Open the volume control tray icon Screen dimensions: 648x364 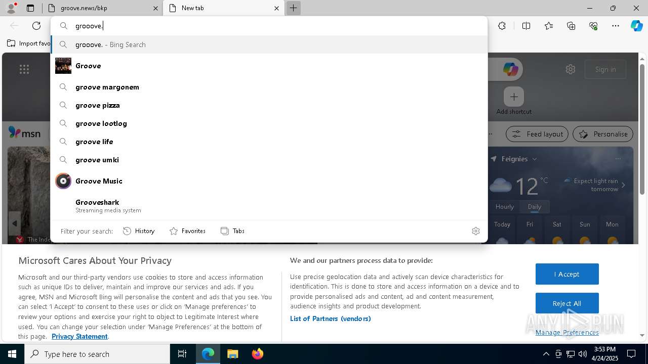click(583, 354)
